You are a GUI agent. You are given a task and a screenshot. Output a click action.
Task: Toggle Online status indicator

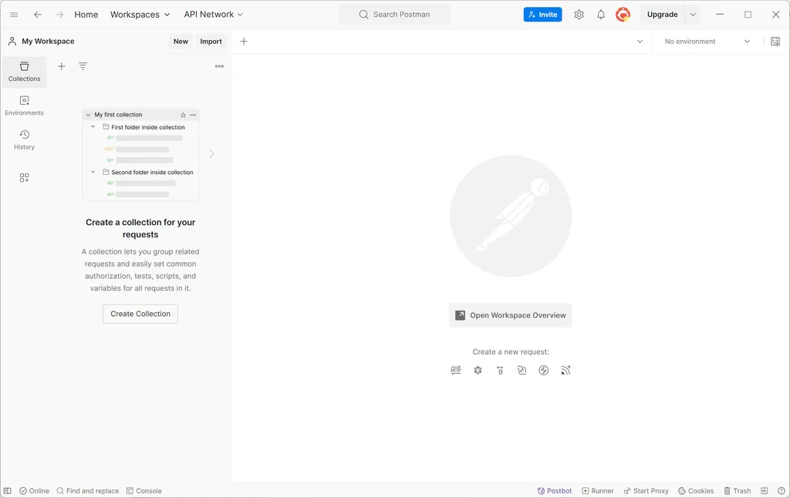point(34,490)
